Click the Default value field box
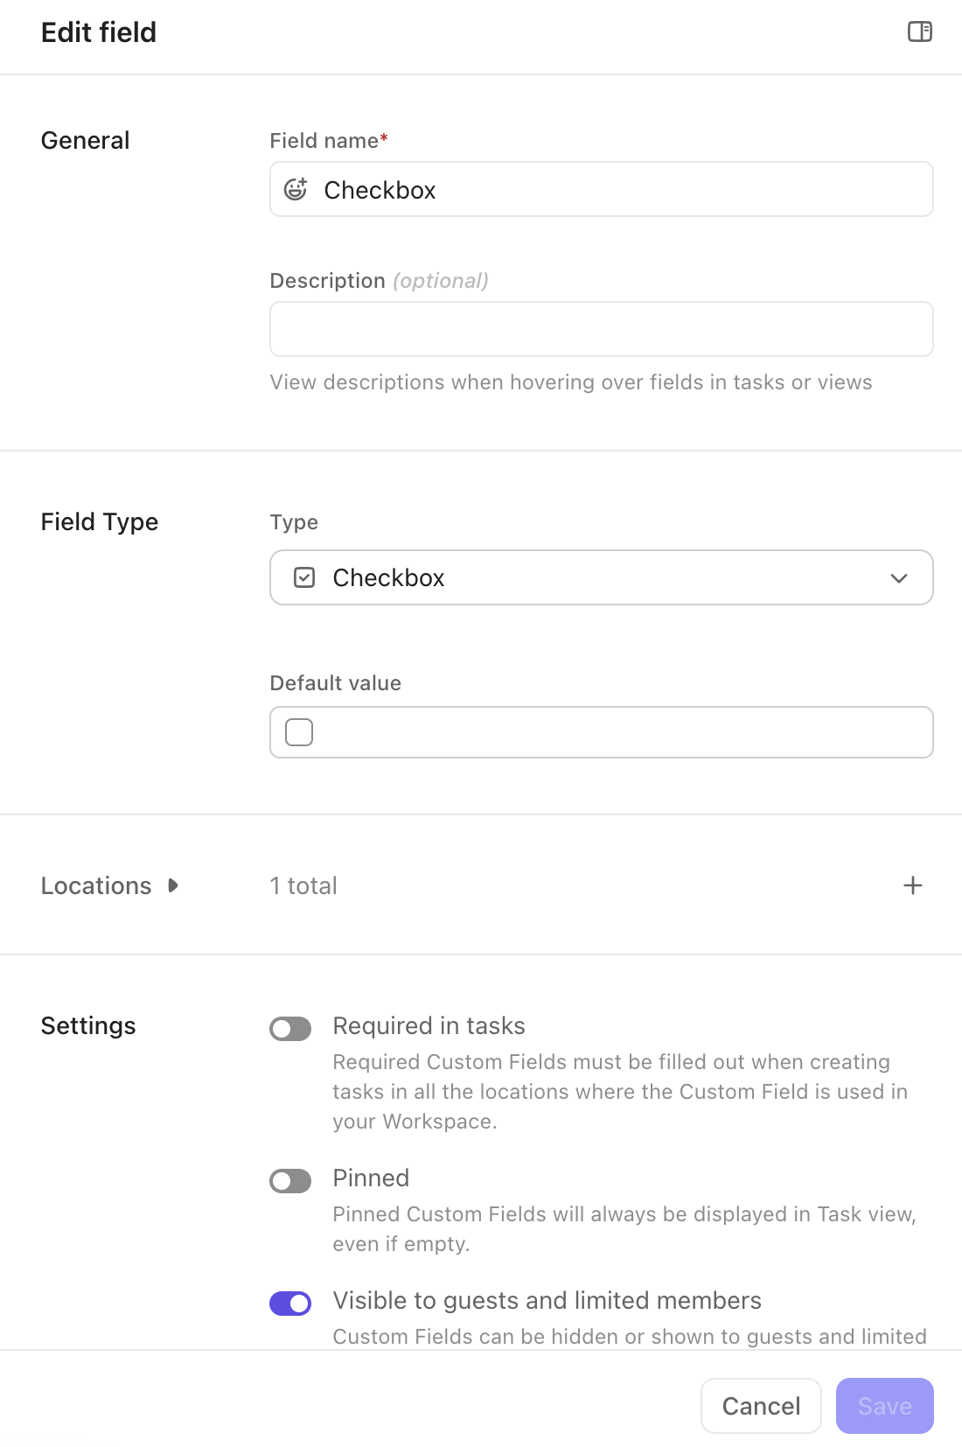The image size is (962, 1447). pyautogui.click(x=612, y=732)
